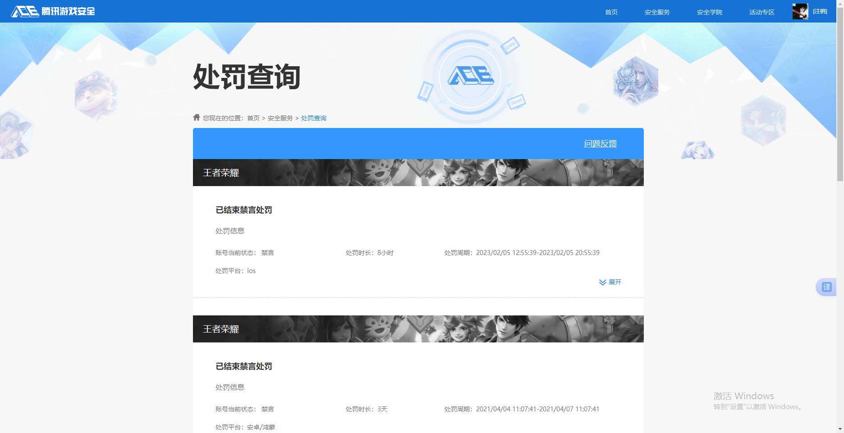
Task: Open the 活动专区 navigation menu
Action: coord(761,12)
